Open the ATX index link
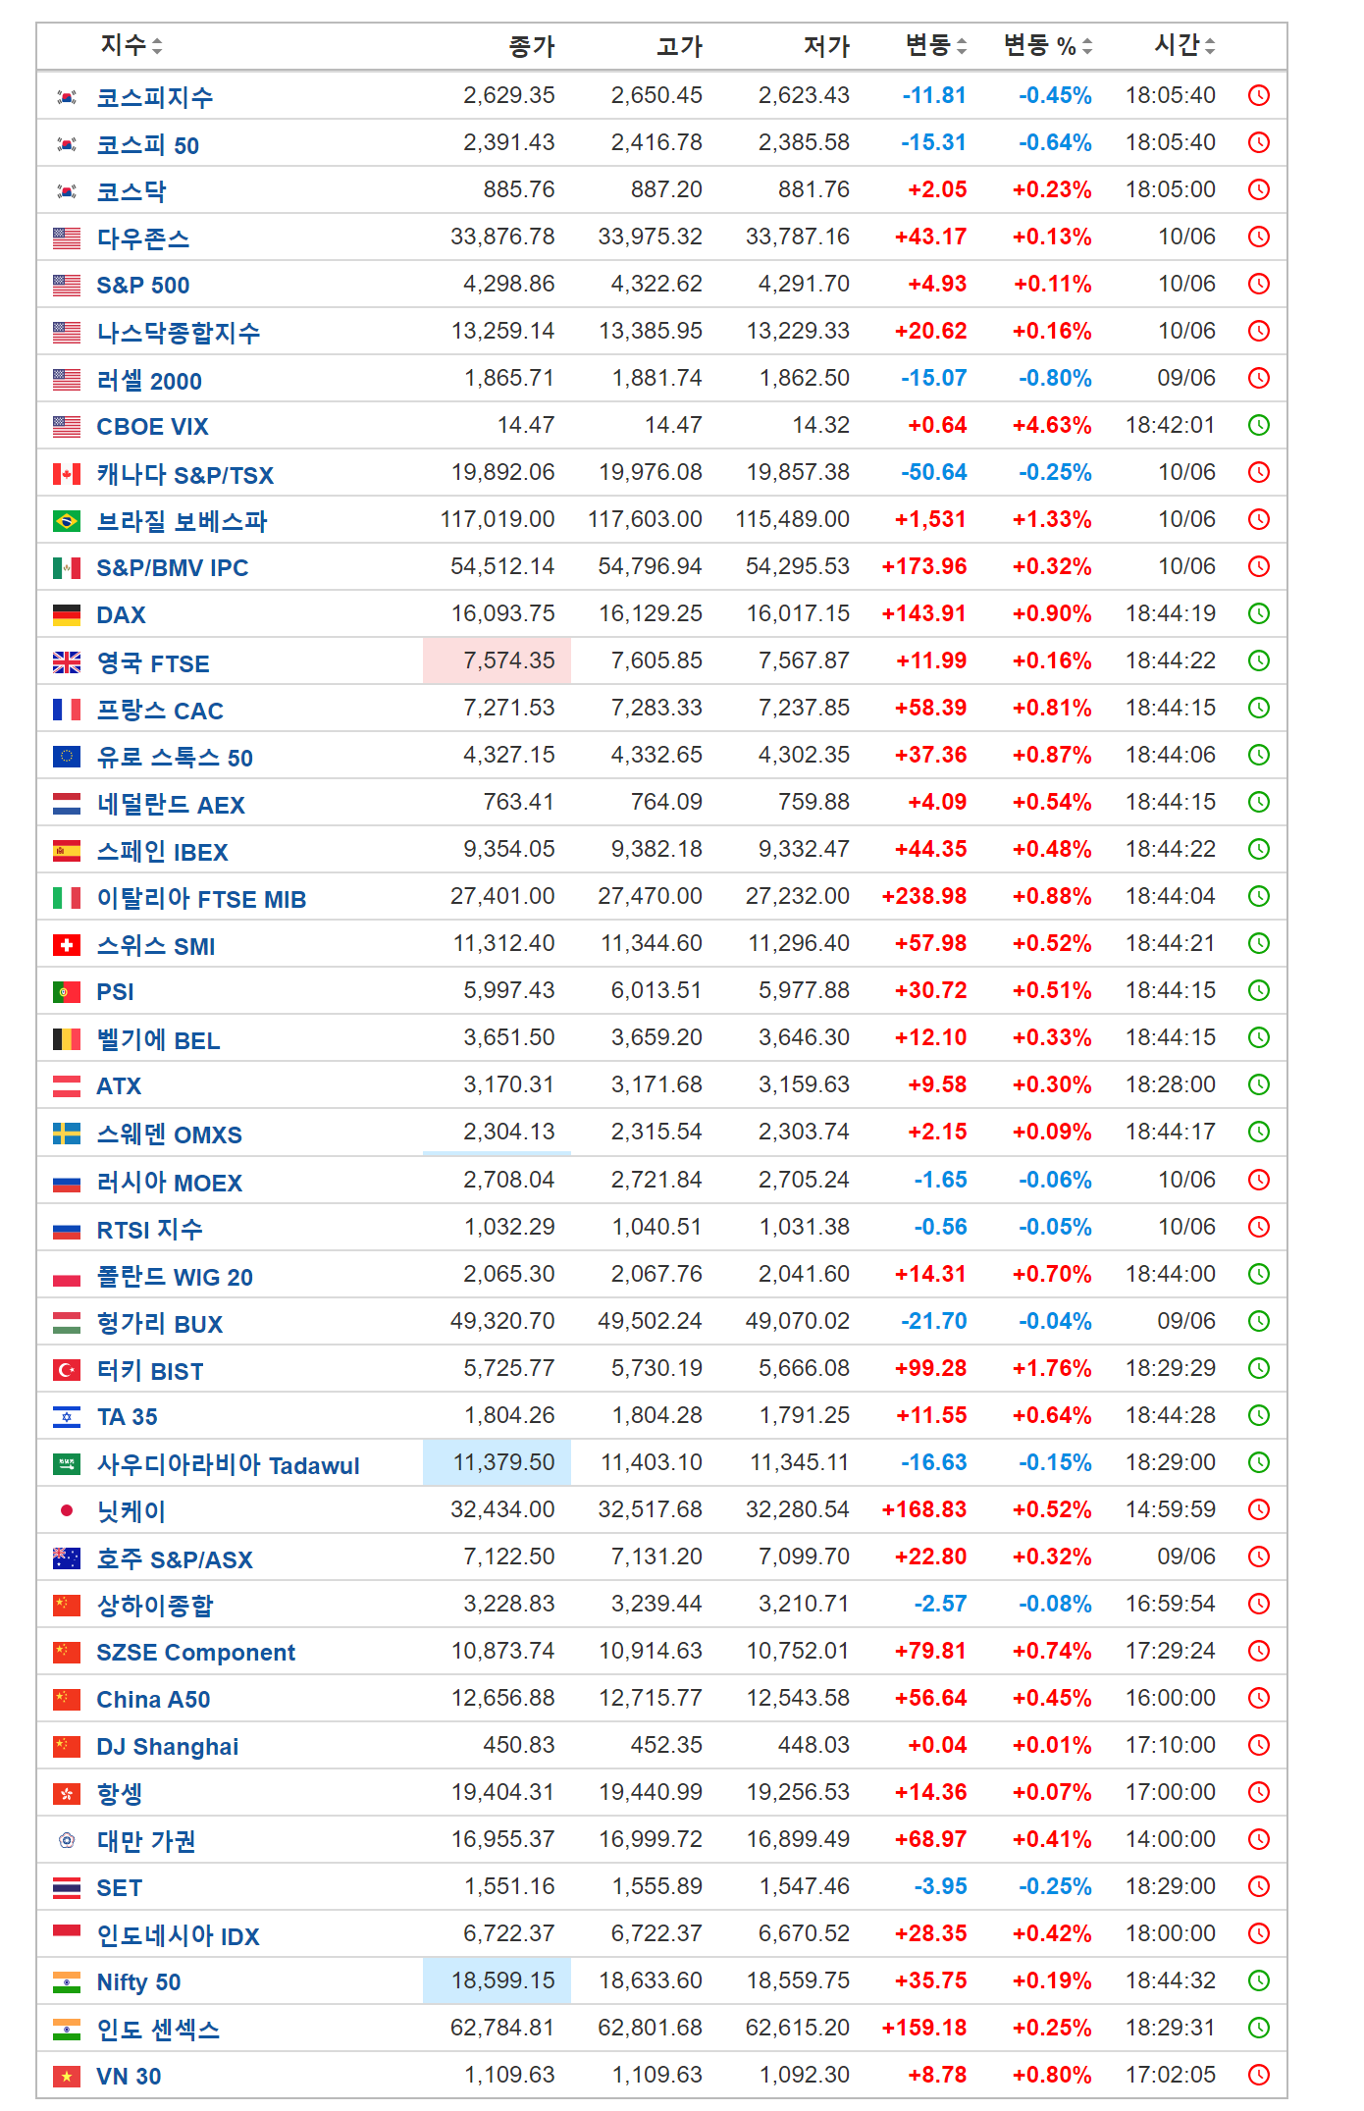Image resolution: width=1364 pixels, height=2111 pixels. coord(119,1086)
